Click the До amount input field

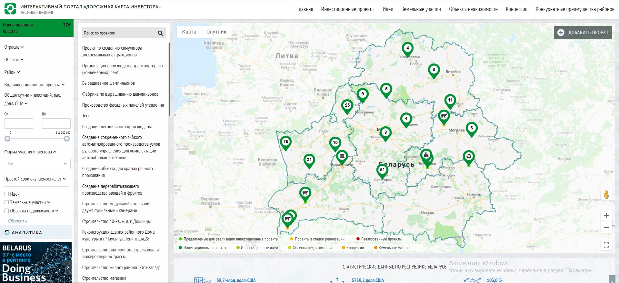(56, 123)
